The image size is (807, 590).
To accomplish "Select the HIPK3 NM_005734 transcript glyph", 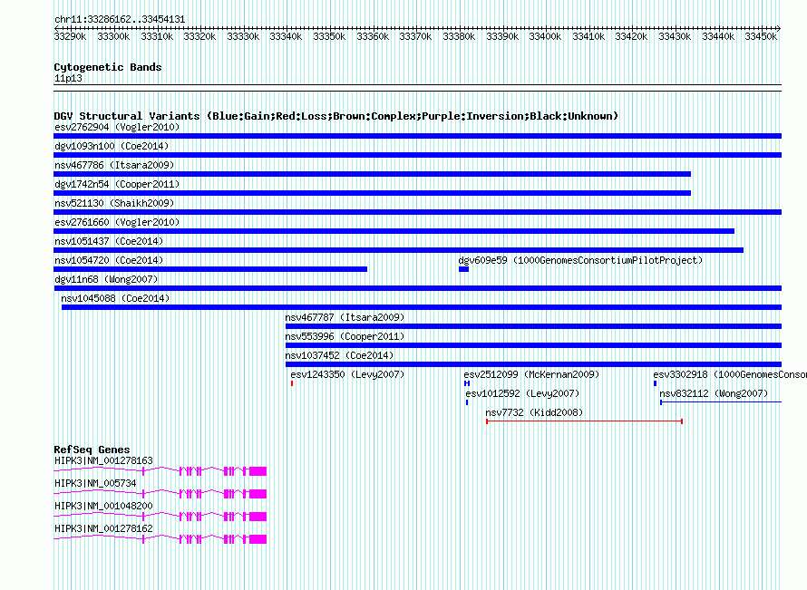I will click(x=160, y=494).
